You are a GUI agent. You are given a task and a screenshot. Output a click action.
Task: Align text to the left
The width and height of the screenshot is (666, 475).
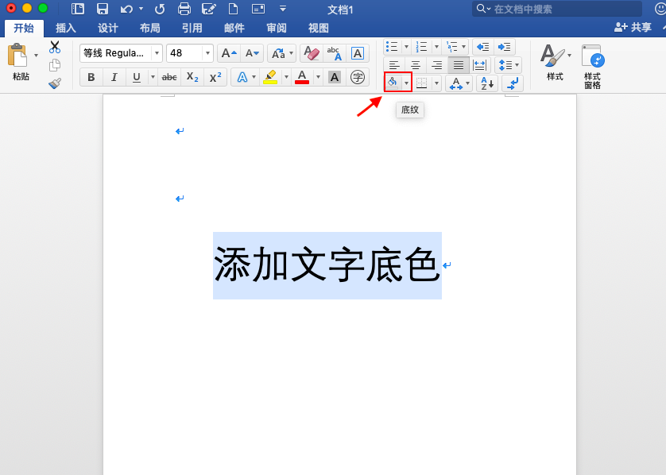[x=394, y=65]
